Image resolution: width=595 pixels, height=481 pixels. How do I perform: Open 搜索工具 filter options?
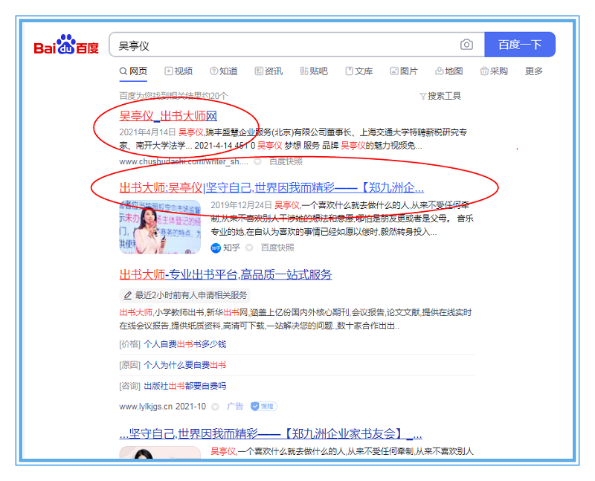440,96
